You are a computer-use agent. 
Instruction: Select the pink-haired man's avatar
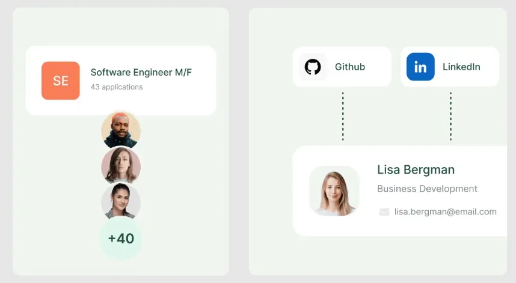121,130
